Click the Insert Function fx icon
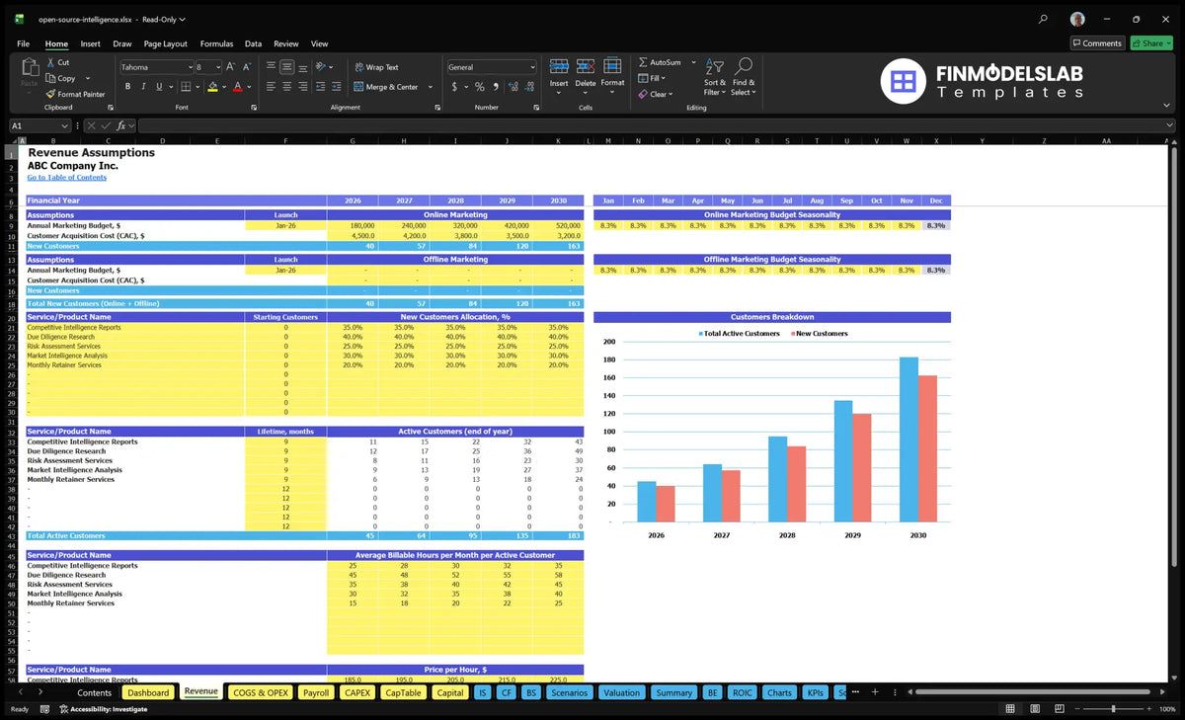 coord(120,125)
